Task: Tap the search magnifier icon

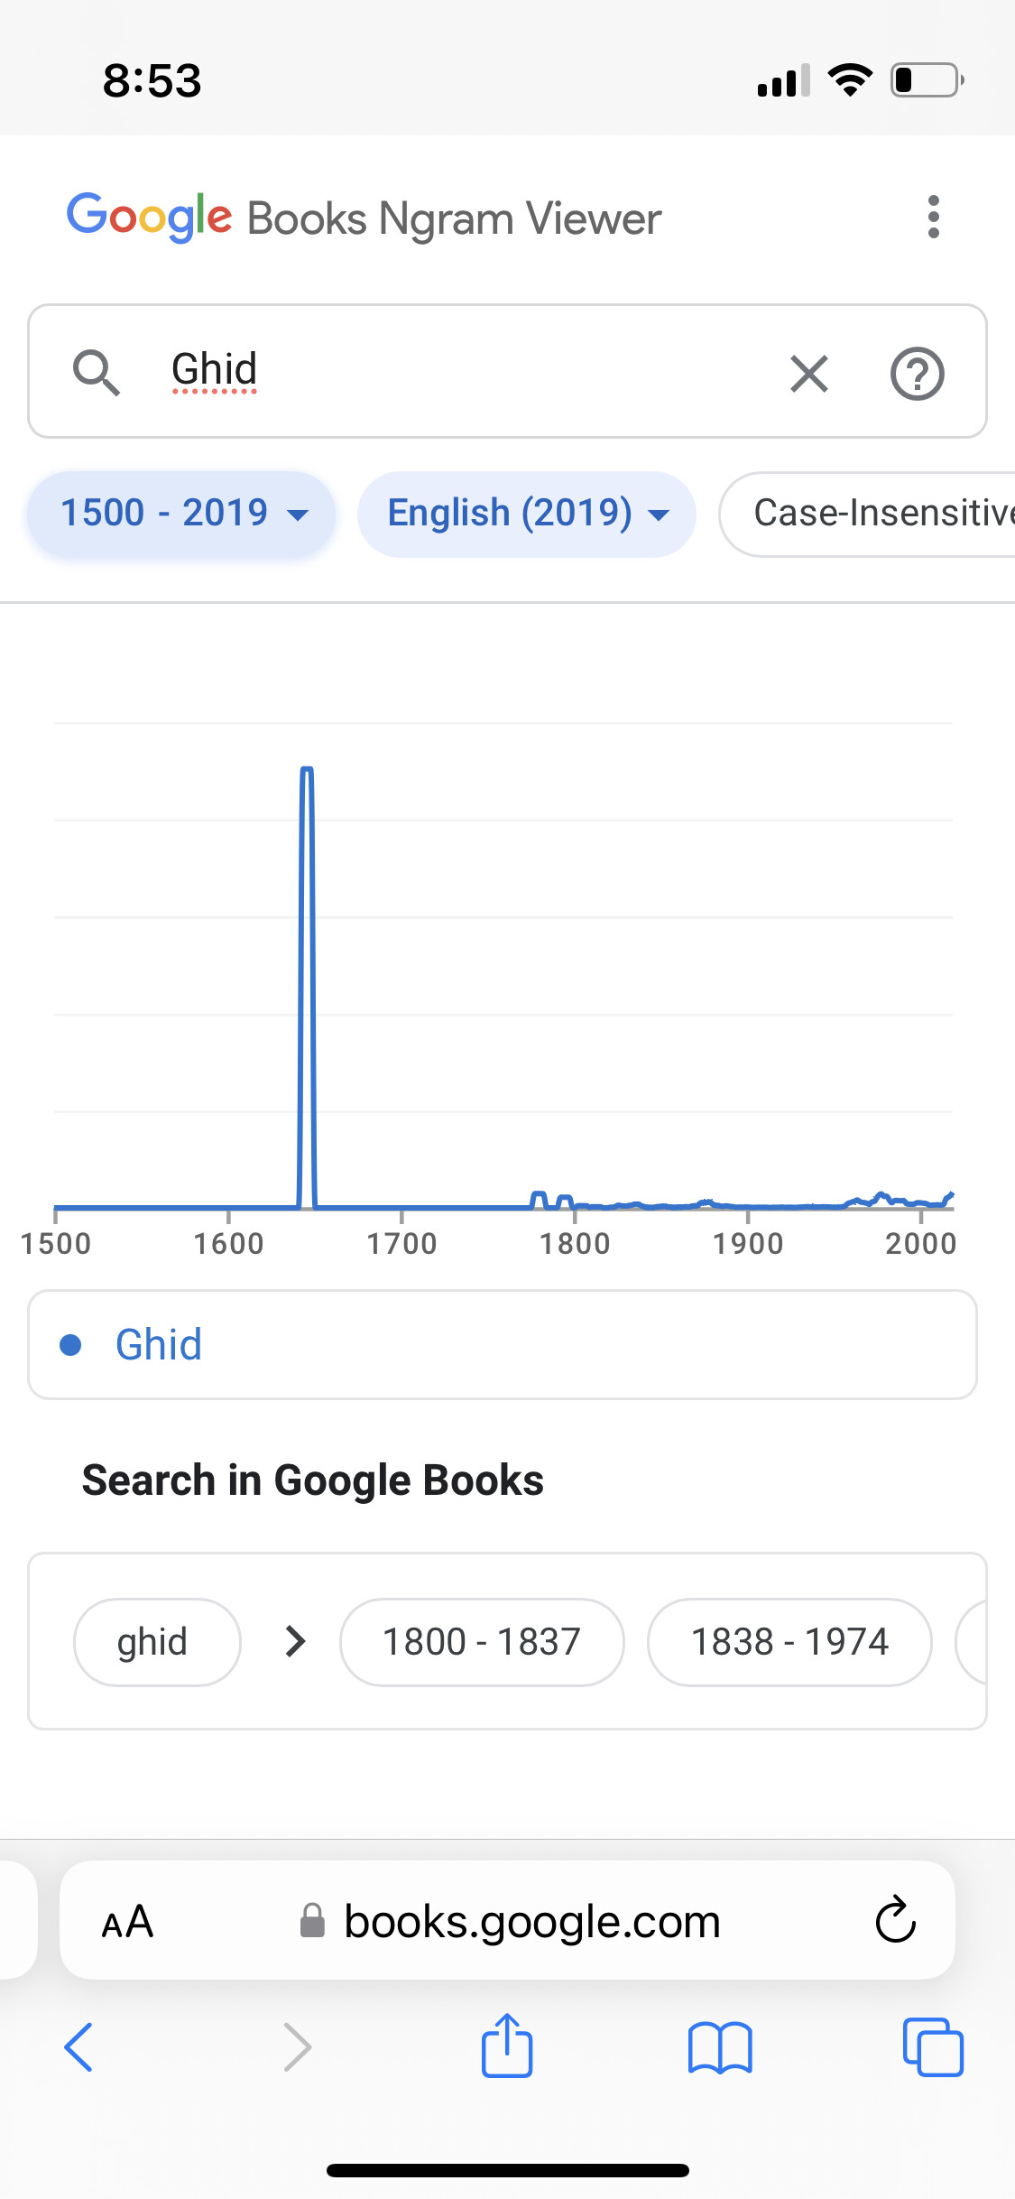Action: point(96,372)
